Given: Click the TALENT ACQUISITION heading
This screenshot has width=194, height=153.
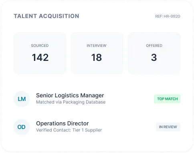Looking at the screenshot, I should (46, 16).
